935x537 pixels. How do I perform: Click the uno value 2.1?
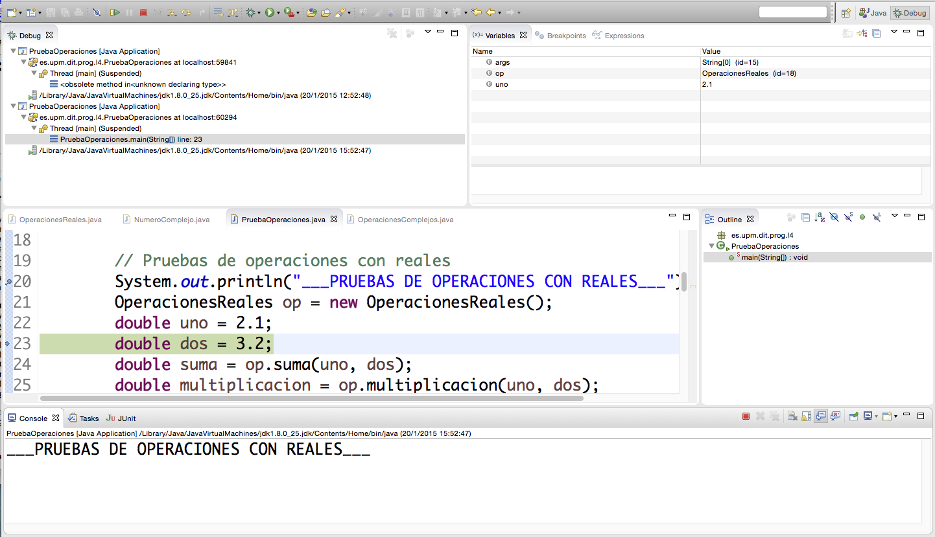pos(707,84)
